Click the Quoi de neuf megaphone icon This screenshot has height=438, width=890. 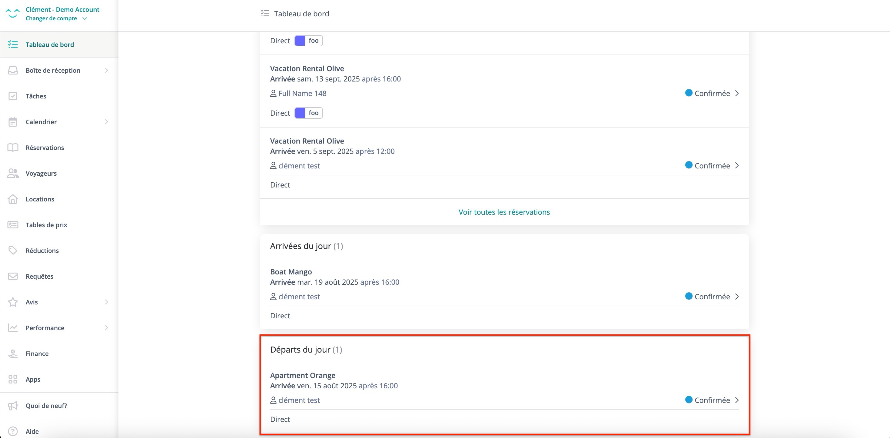coord(13,406)
